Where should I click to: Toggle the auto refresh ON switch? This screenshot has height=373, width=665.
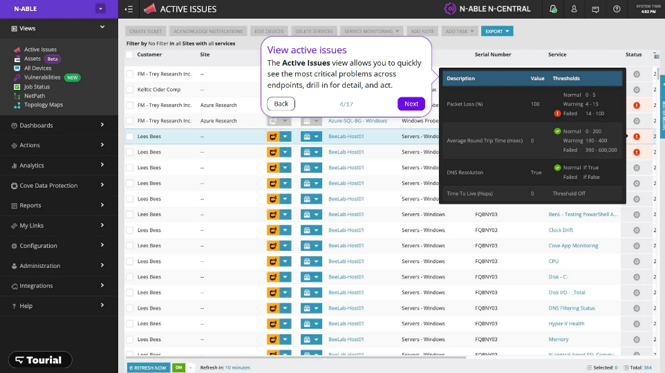(182, 367)
